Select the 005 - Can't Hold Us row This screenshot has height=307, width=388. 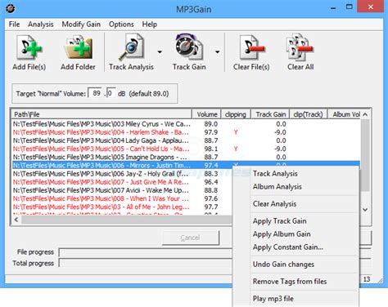pyautogui.click(x=186, y=149)
